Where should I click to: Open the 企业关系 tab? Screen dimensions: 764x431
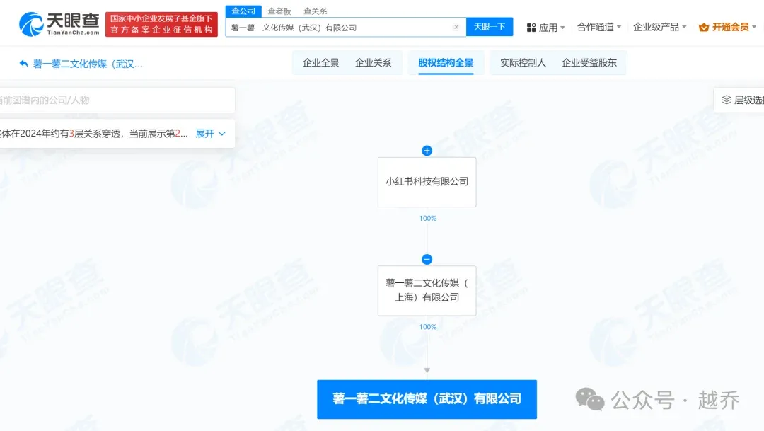click(x=373, y=62)
